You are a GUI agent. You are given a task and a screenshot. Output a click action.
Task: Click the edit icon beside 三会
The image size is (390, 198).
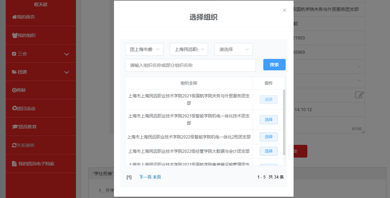tap(14, 54)
